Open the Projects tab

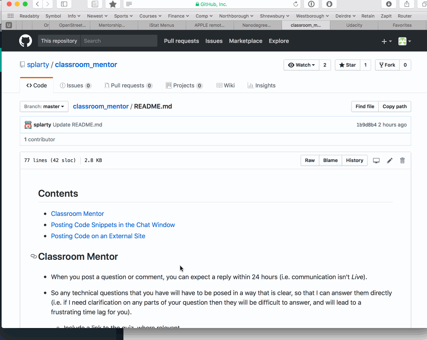click(x=184, y=85)
